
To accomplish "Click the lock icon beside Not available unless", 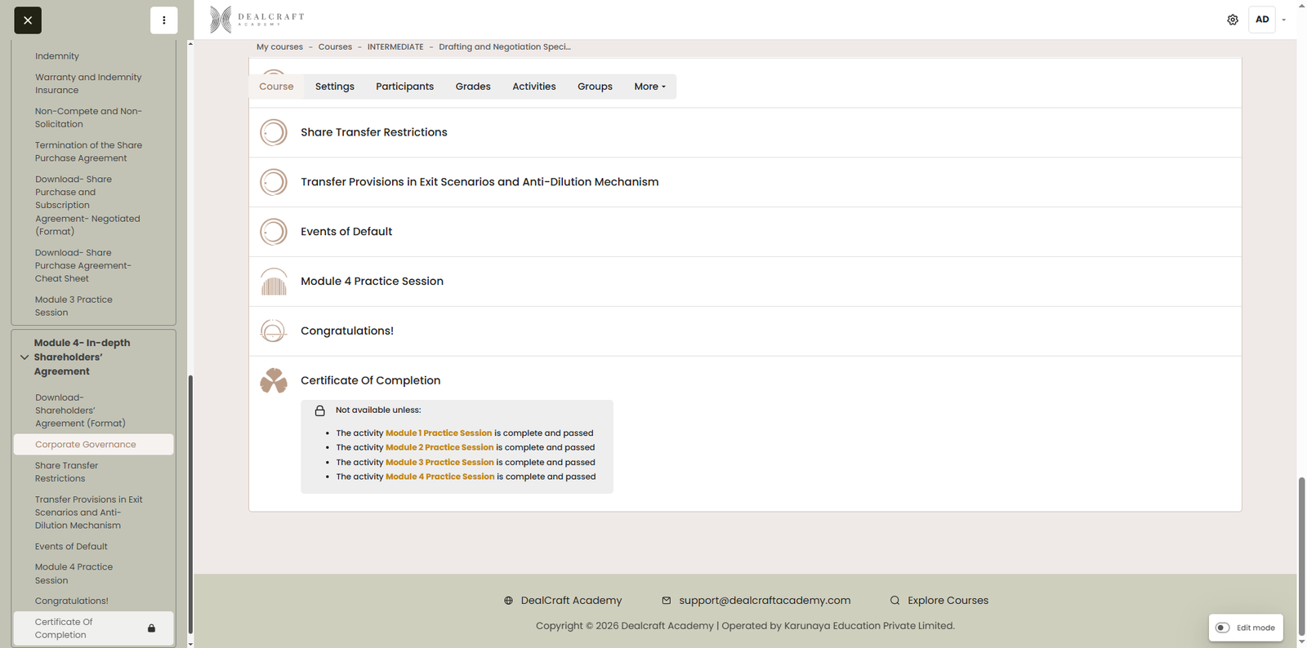I will pyautogui.click(x=320, y=411).
